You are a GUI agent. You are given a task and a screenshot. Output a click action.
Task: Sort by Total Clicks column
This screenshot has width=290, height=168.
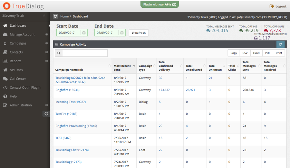tap(233, 66)
